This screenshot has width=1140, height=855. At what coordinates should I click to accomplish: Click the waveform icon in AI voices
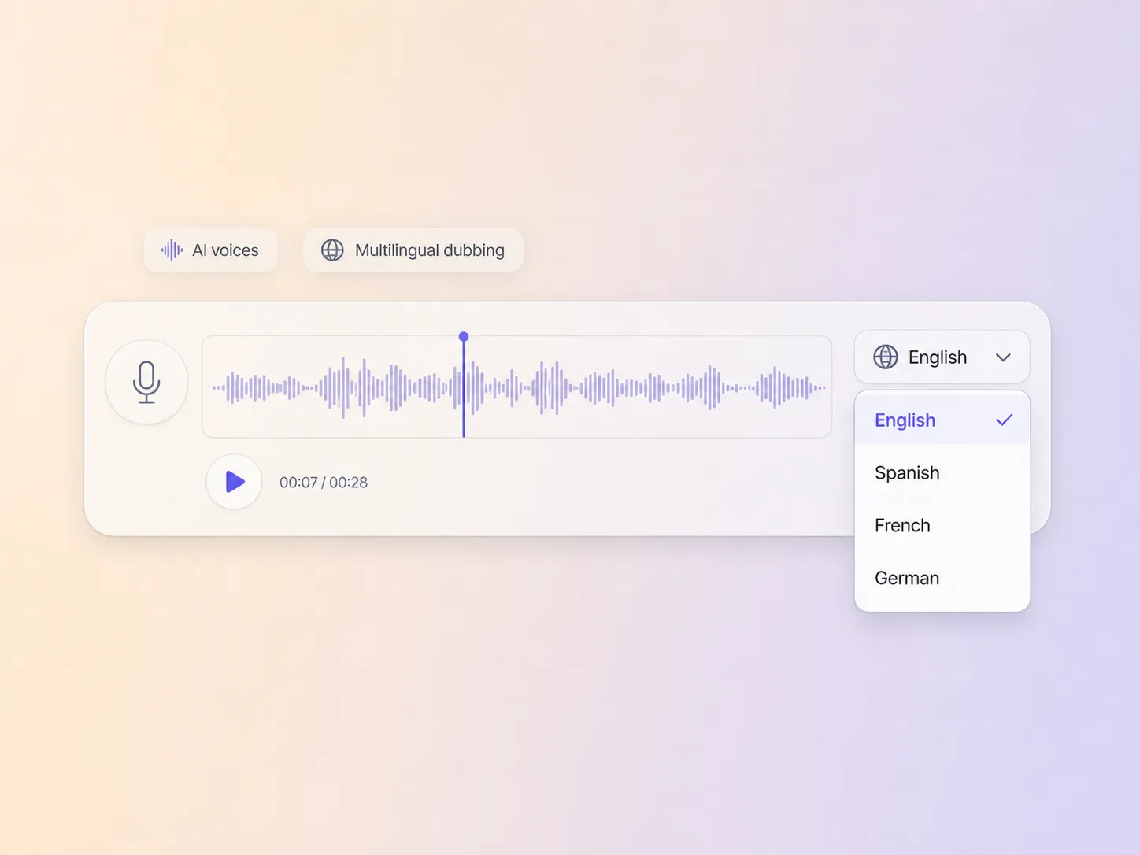click(172, 250)
